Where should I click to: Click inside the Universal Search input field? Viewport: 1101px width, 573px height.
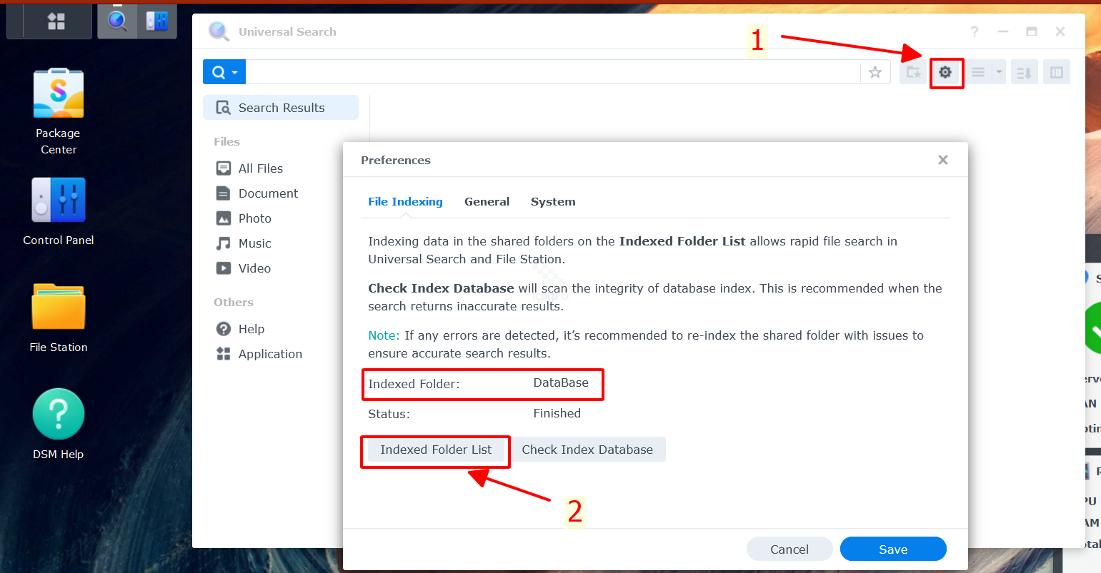tap(550, 71)
